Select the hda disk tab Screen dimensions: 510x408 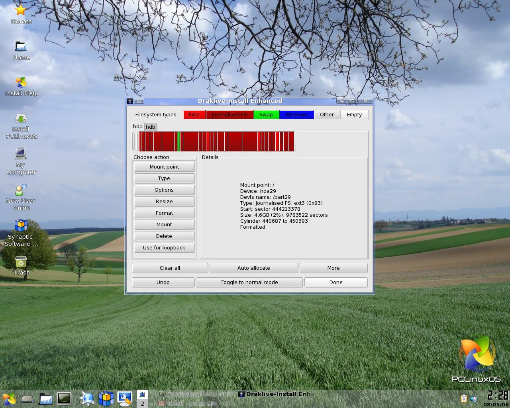pos(137,126)
